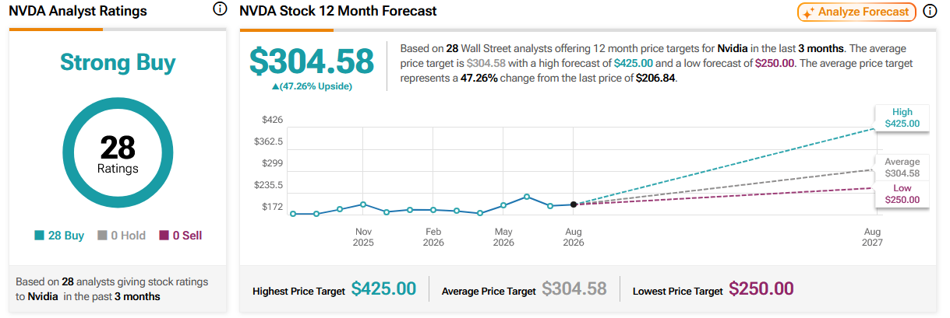The image size is (950, 318).
Task: Click bold Nvidia in the ratings footnote
Action: coord(43,296)
